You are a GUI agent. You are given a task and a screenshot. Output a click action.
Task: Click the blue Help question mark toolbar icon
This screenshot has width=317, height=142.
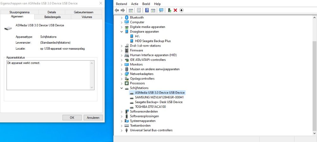pos(147,10)
